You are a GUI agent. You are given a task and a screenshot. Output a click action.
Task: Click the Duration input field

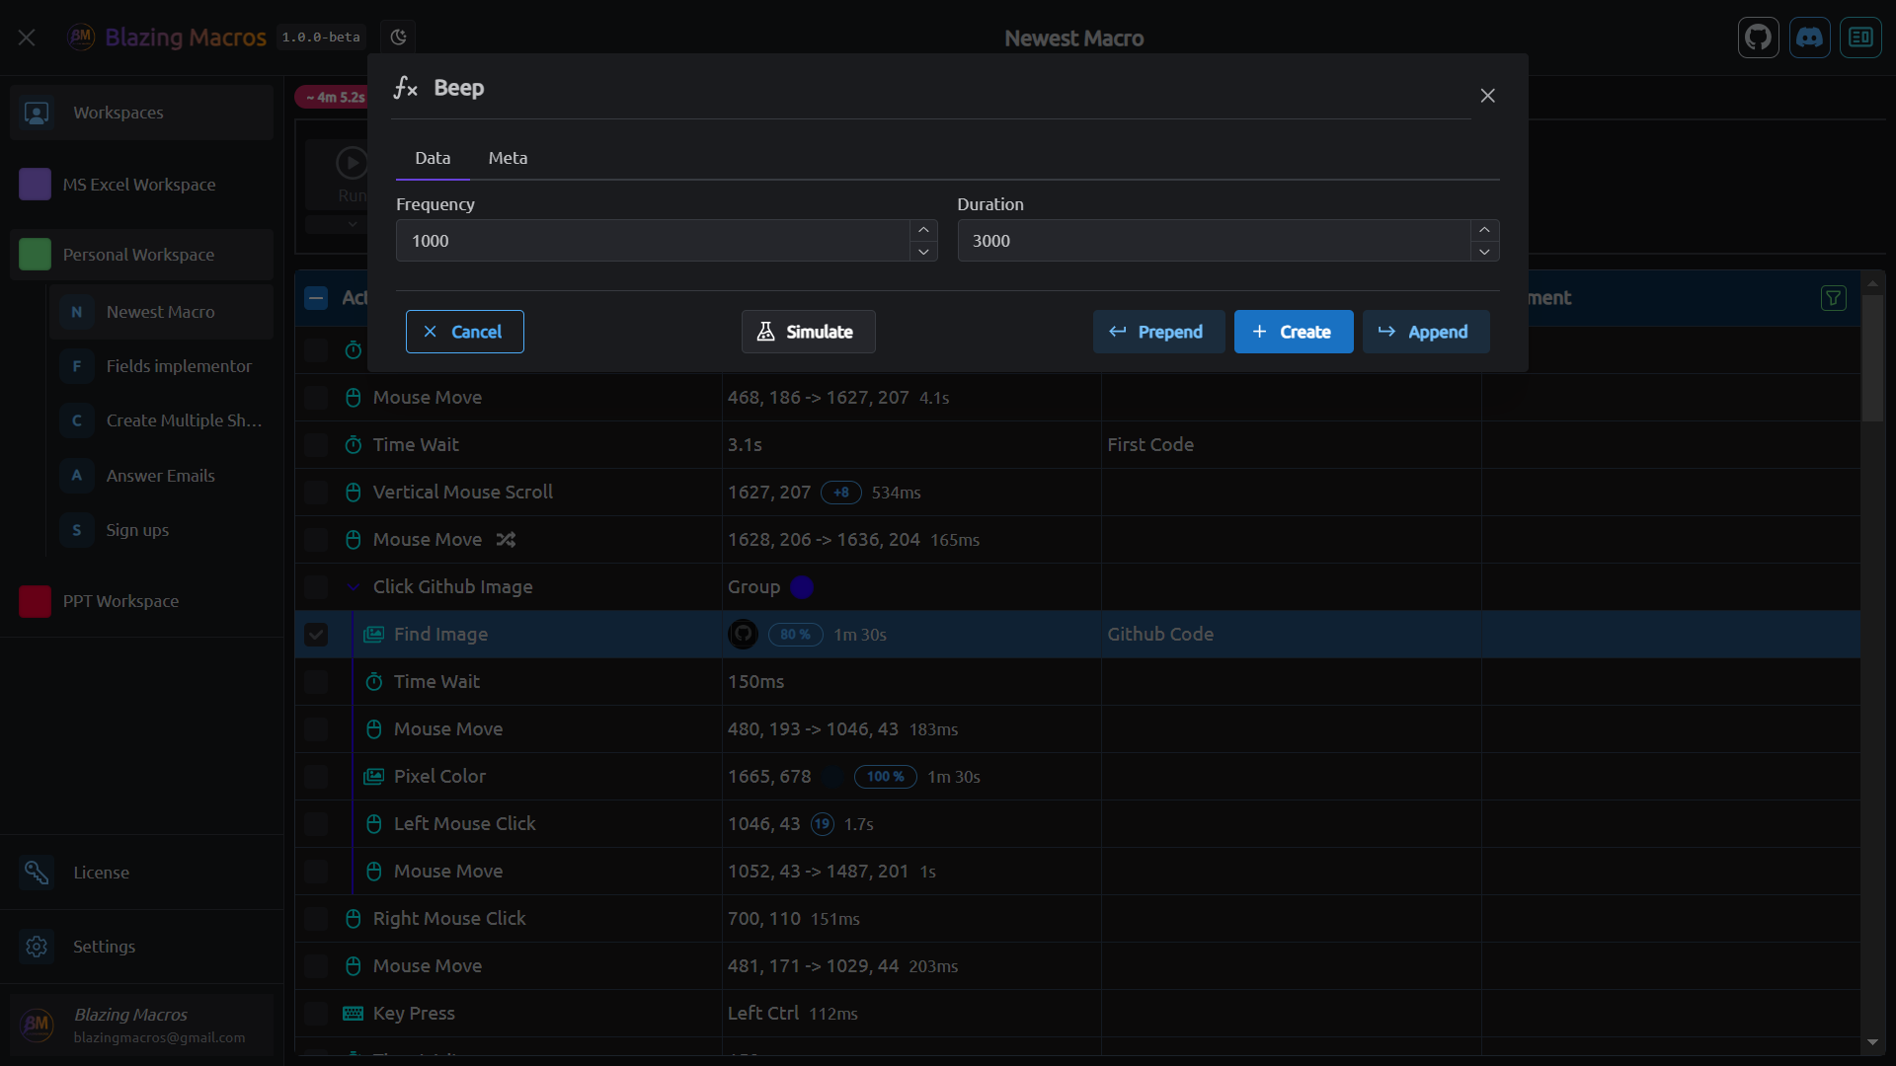[1214, 241]
